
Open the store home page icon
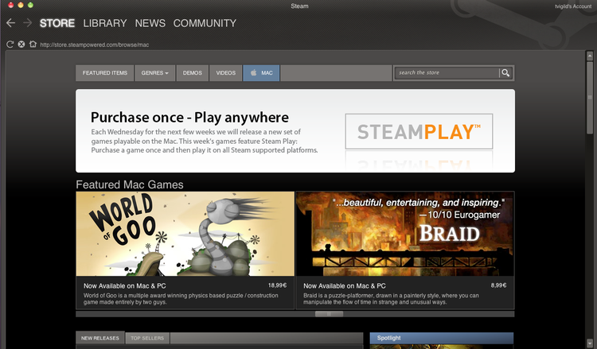33,44
